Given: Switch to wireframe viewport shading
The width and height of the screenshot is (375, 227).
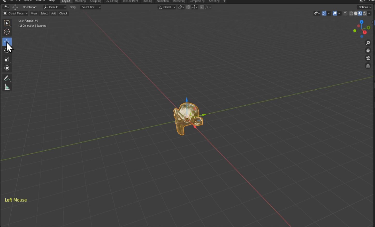Looking at the screenshot, I should click(x=351, y=13).
